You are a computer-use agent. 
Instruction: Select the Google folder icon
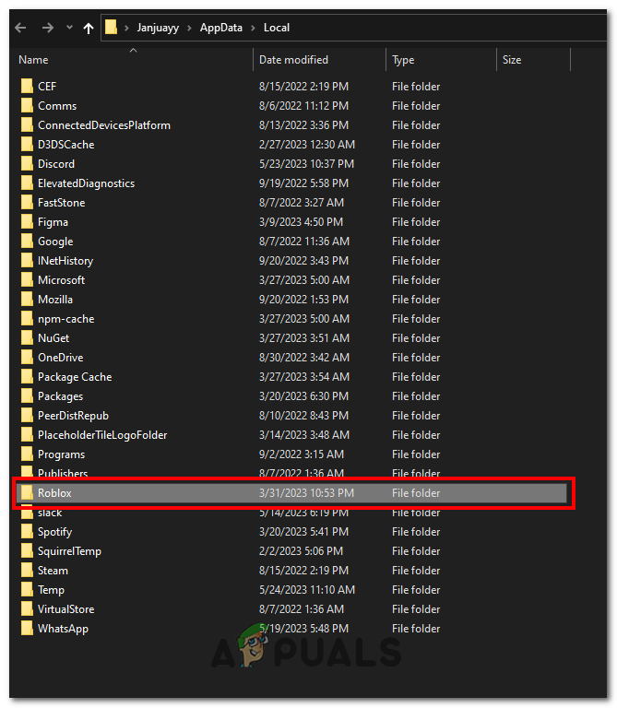27,241
